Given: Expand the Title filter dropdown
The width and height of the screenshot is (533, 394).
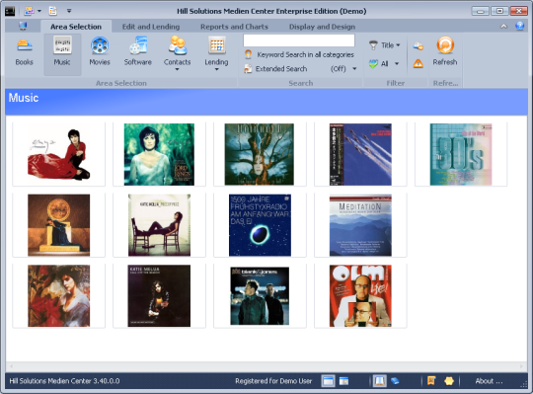Looking at the screenshot, I should click(x=398, y=45).
